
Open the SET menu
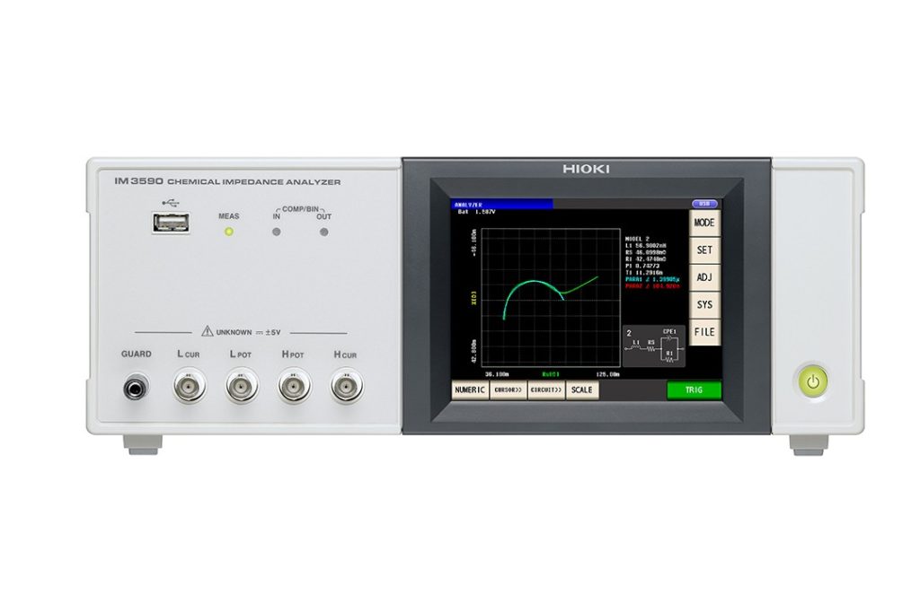(x=705, y=250)
